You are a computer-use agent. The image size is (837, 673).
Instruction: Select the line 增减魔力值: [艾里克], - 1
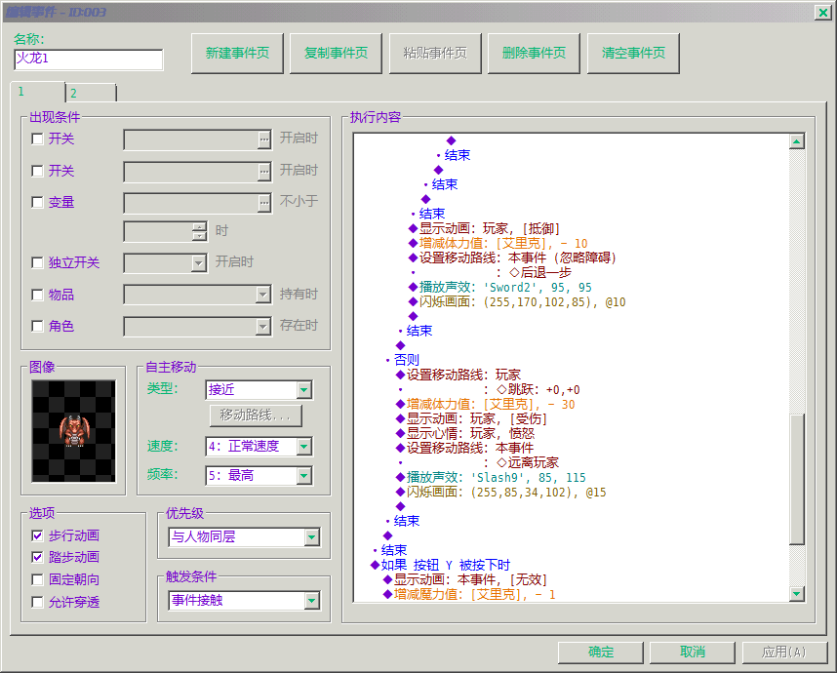[x=470, y=595]
